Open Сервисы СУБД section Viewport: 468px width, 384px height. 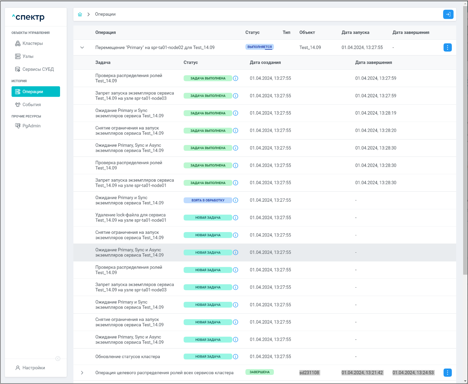(x=38, y=69)
